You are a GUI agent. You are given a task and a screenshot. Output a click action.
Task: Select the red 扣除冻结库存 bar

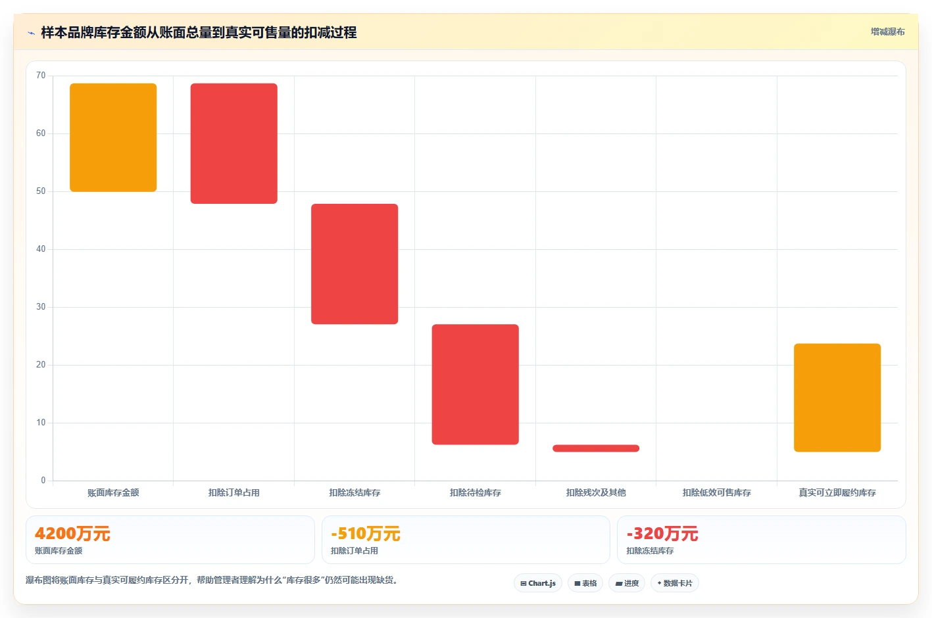pos(355,264)
